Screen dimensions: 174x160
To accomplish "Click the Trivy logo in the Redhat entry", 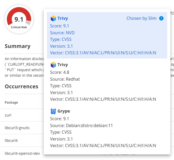I will click(x=53, y=65).
